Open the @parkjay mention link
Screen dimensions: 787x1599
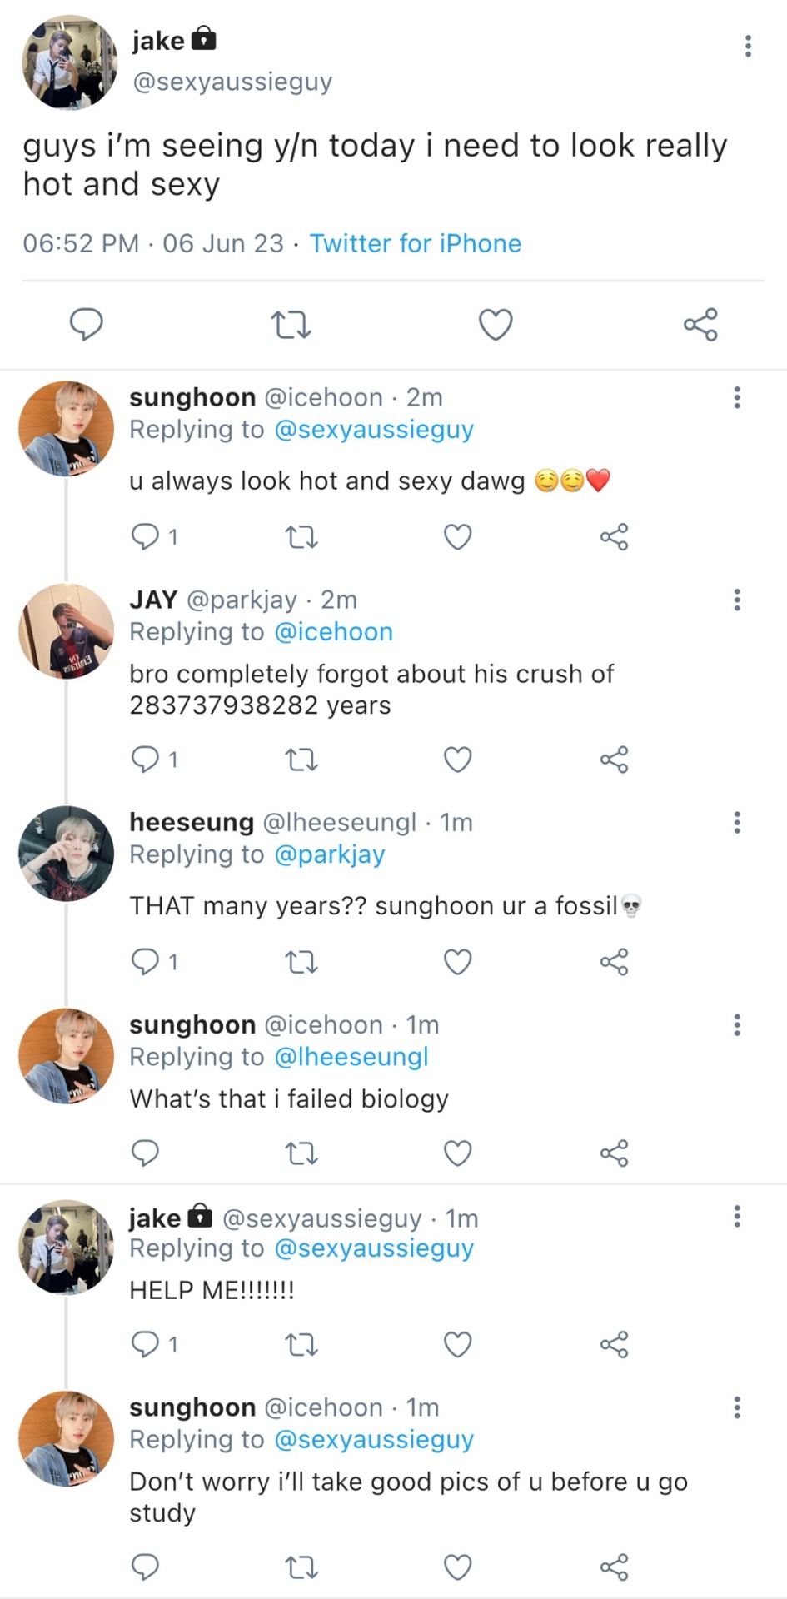(329, 854)
